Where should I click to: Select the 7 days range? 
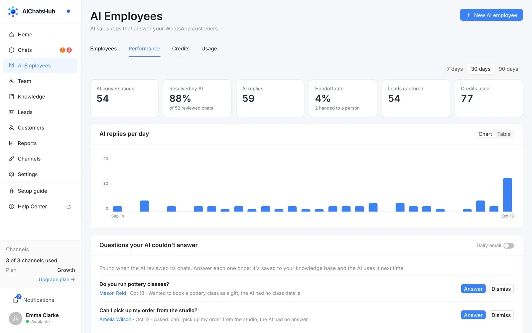[455, 69]
